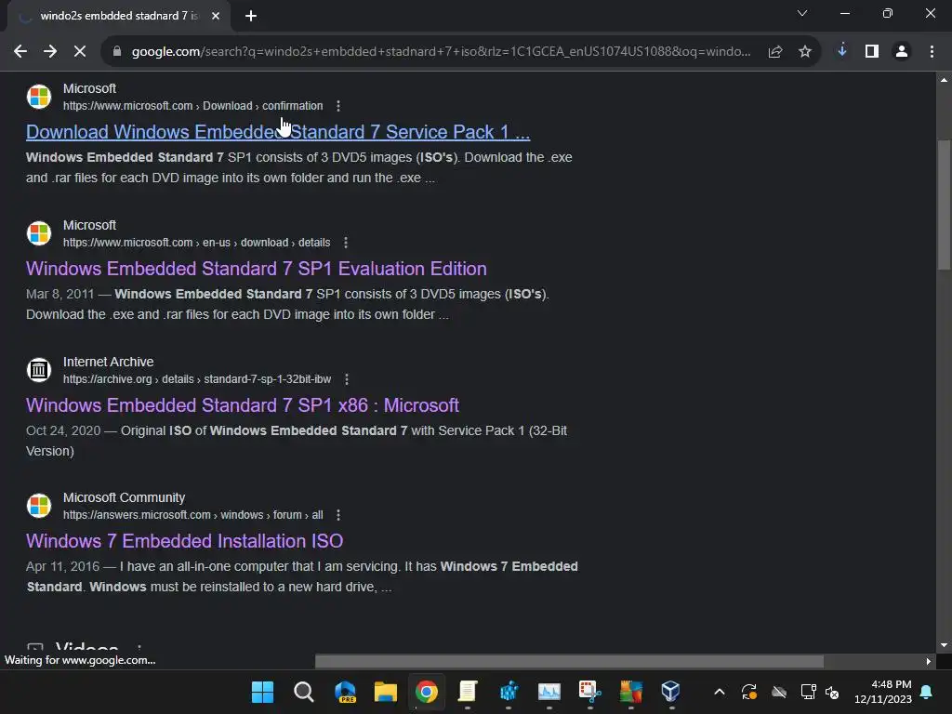This screenshot has height=714, width=952.
Task: Click Microsoft favicon of Evaluation Edition result
Action: click(x=39, y=233)
